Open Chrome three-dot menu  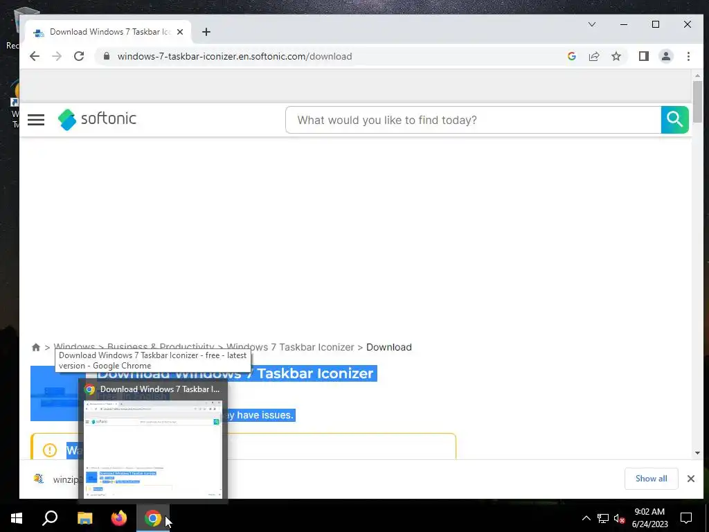click(688, 56)
